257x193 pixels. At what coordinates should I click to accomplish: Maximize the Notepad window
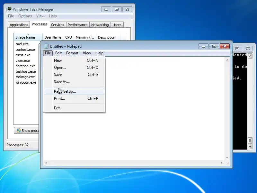(214, 46)
